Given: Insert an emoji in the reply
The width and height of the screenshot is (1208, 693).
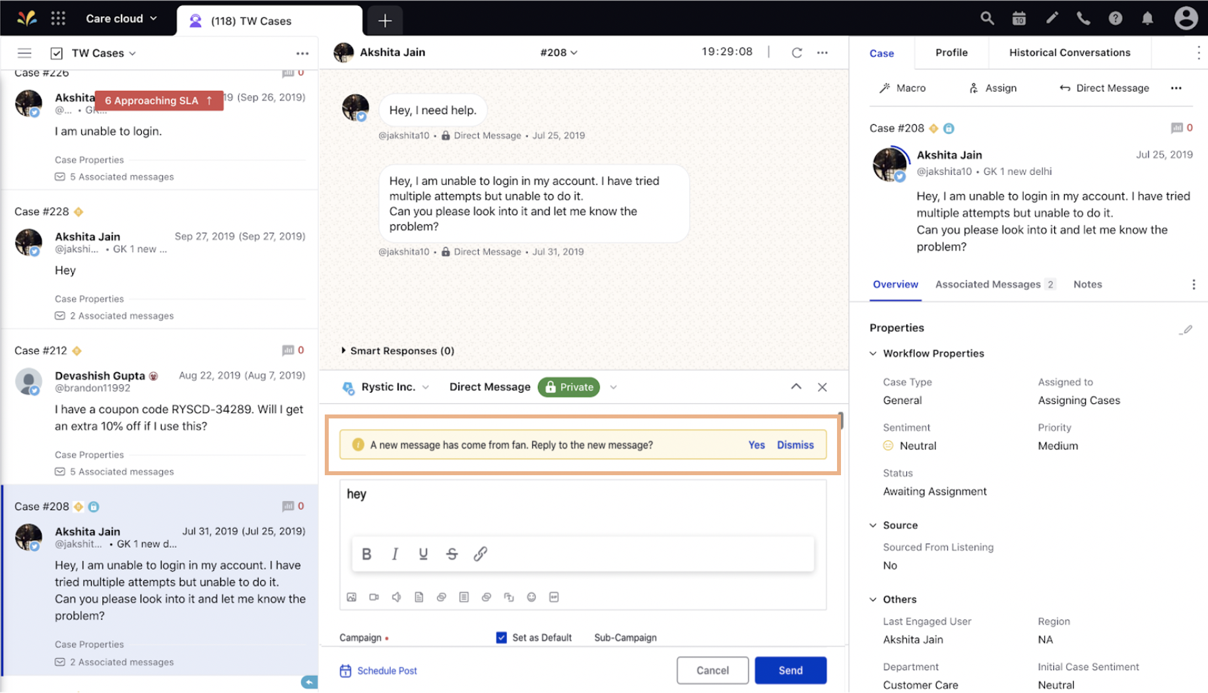Looking at the screenshot, I should tap(531, 597).
